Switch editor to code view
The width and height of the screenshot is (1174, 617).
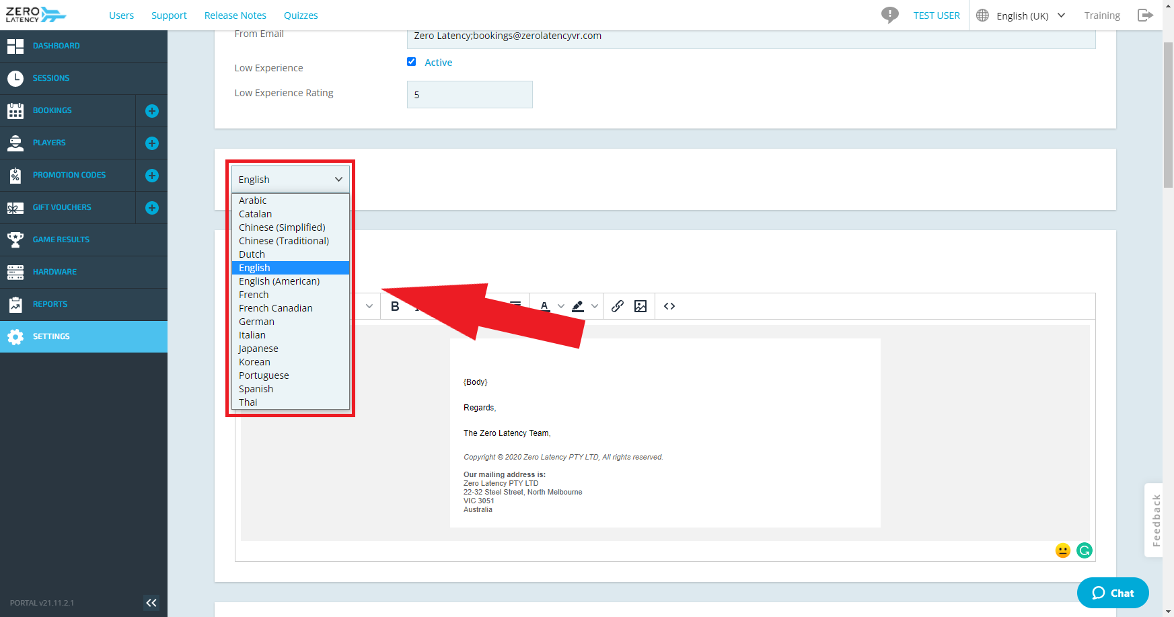[669, 306]
